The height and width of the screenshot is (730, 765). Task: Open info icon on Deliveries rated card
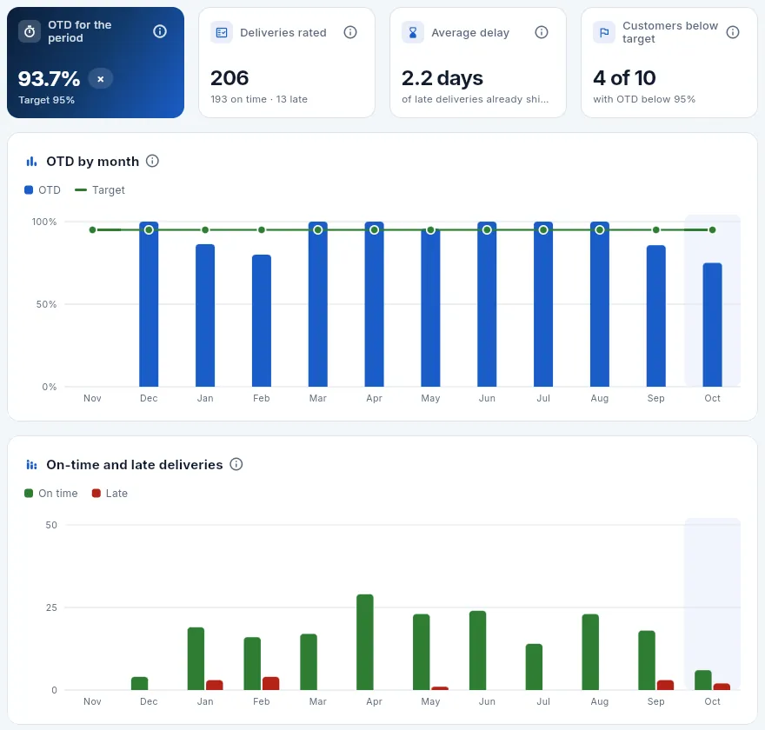click(350, 33)
